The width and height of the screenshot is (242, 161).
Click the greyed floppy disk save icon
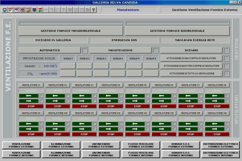click(x=76, y=10)
